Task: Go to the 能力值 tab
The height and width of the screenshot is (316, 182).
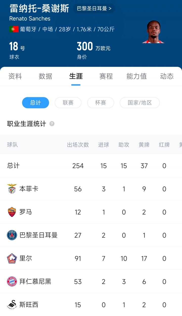Action: (136, 76)
